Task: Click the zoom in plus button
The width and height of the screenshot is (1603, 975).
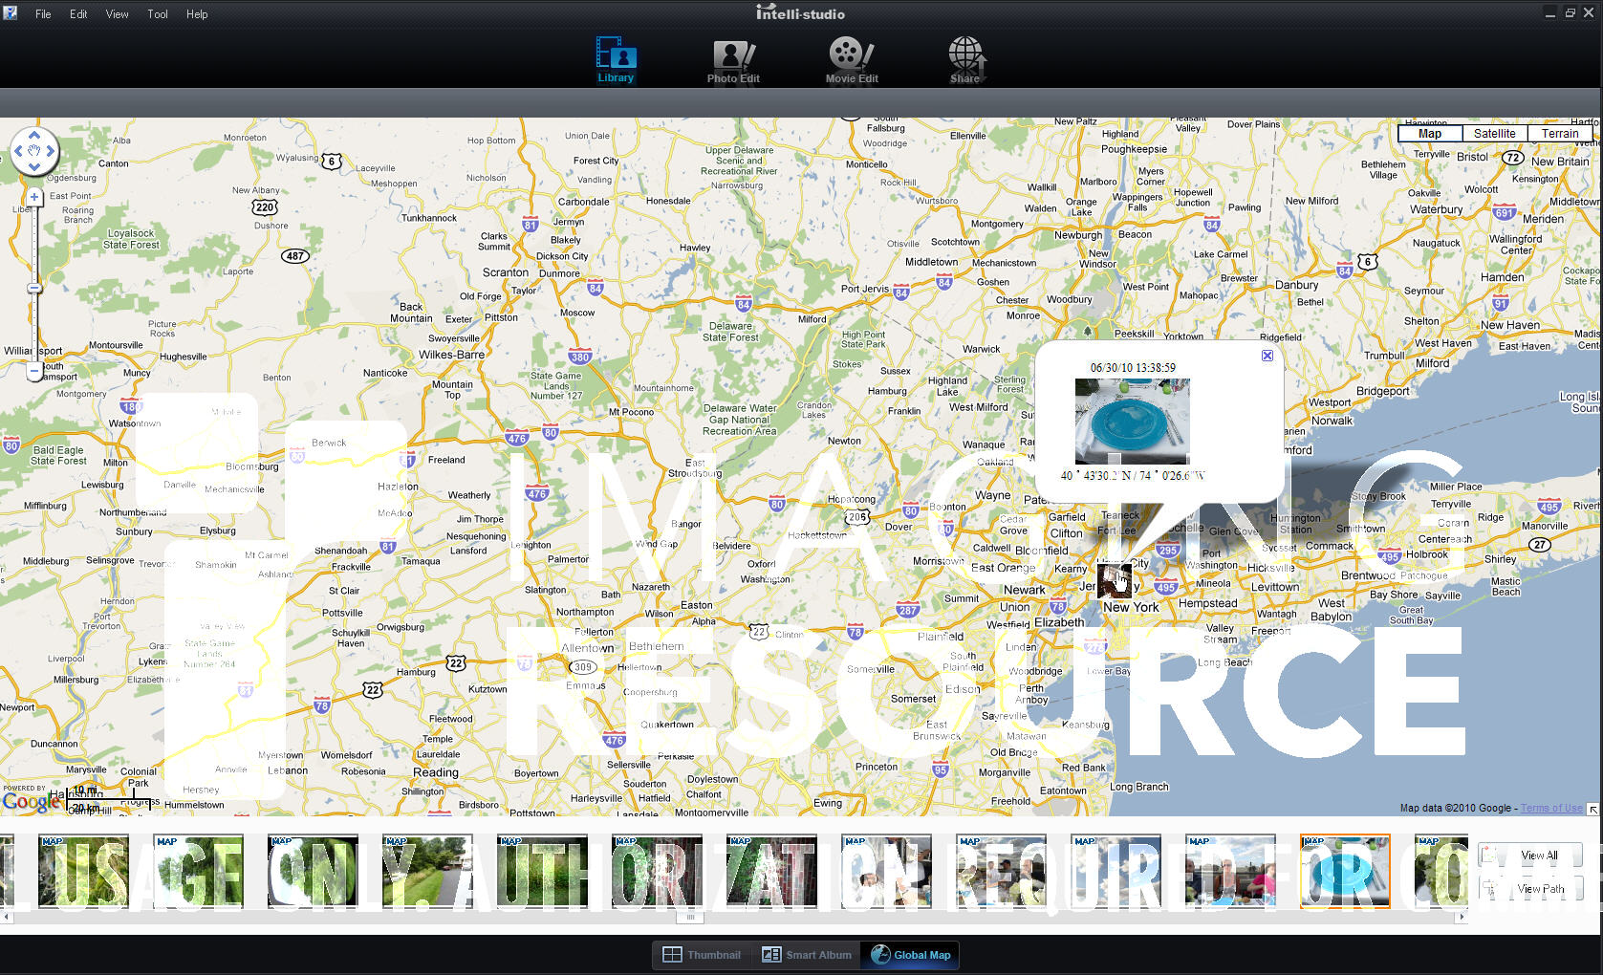Action: [x=34, y=197]
